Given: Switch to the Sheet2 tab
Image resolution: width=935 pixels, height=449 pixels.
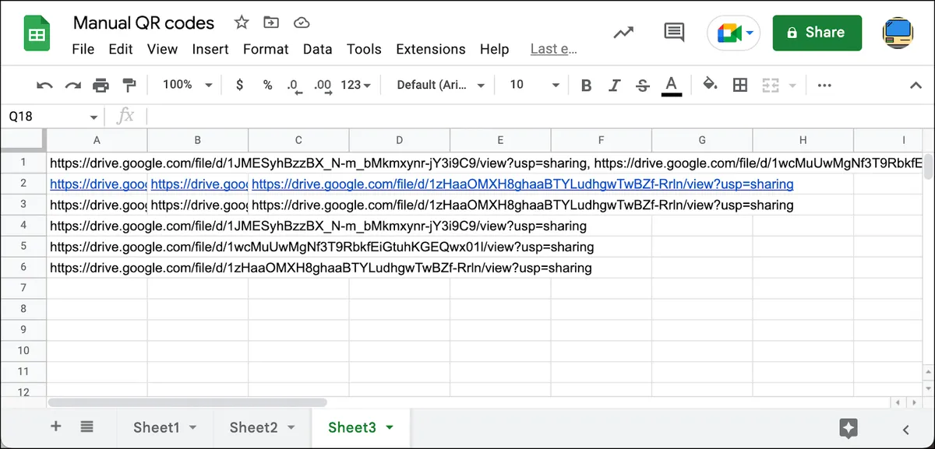Looking at the screenshot, I should click(263, 427).
